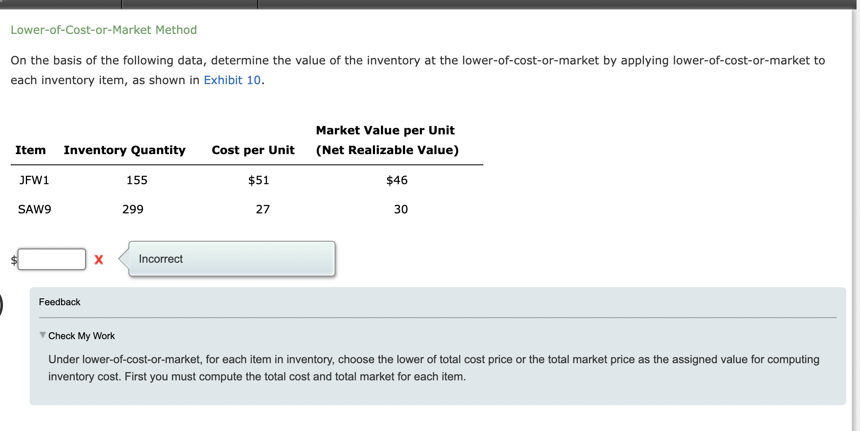Image resolution: width=860 pixels, height=431 pixels.
Task: Switch to the second browser tab
Action: tap(189, 3)
